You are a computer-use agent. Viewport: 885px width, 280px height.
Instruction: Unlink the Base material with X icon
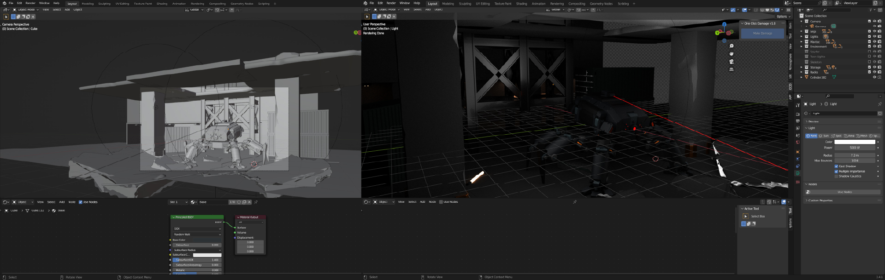pyautogui.click(x=249, y=202)
